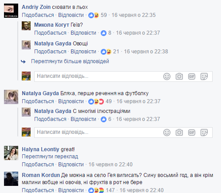The image size is (221, 193).
Task: Open sticker picker in first reply box
Action: (204, 76)
